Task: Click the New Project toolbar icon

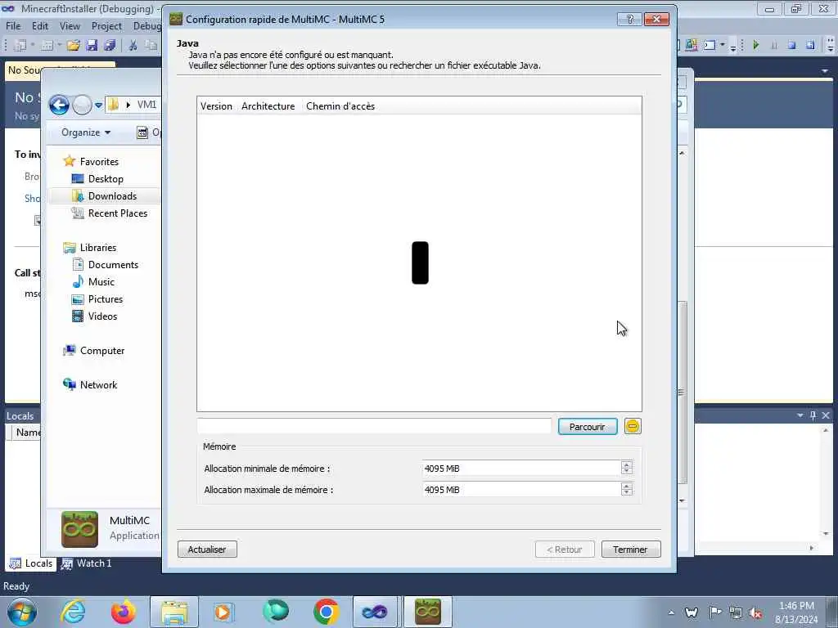Action: [20, 46]
